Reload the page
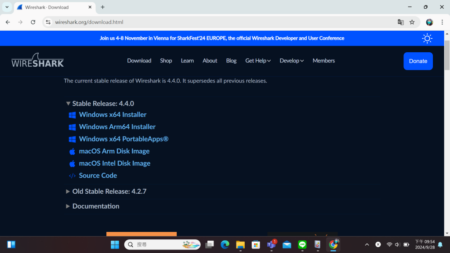Screen dimensions: 450x253 (x=33, y=22)
